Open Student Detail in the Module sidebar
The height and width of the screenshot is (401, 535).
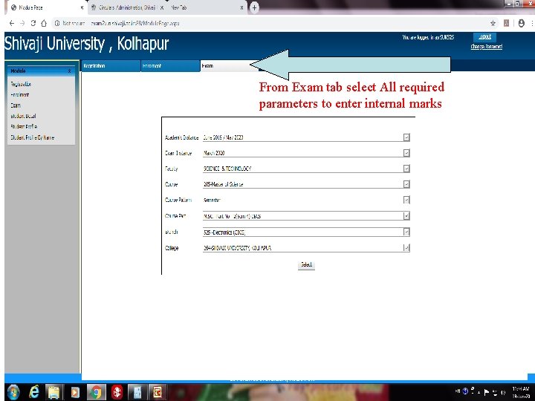click(23, 116)
